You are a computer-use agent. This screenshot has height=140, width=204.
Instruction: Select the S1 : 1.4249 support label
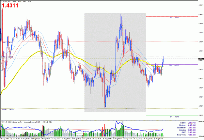[174, 117]
